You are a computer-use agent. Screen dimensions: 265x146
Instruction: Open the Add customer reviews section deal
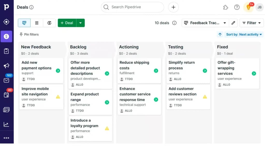click(188, 97)
